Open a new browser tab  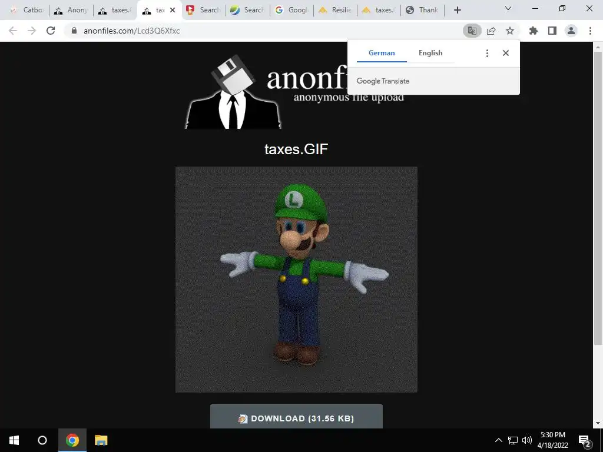457,10
